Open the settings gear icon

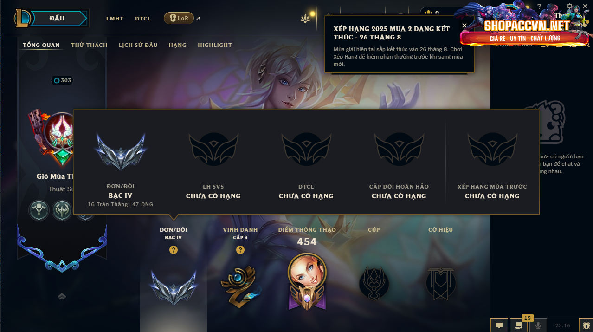point(570,7)
